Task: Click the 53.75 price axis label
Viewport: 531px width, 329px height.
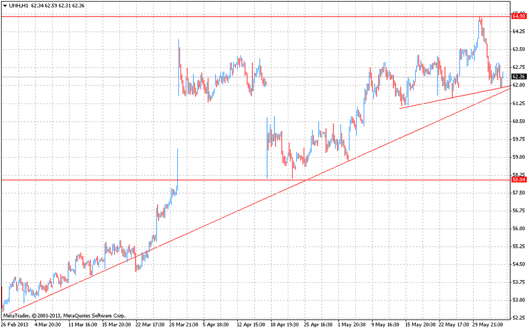Action: point(518,282)
